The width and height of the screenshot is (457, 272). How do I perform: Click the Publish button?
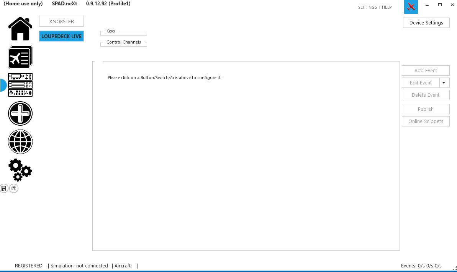pyautogui.click(x=426, y=109)
